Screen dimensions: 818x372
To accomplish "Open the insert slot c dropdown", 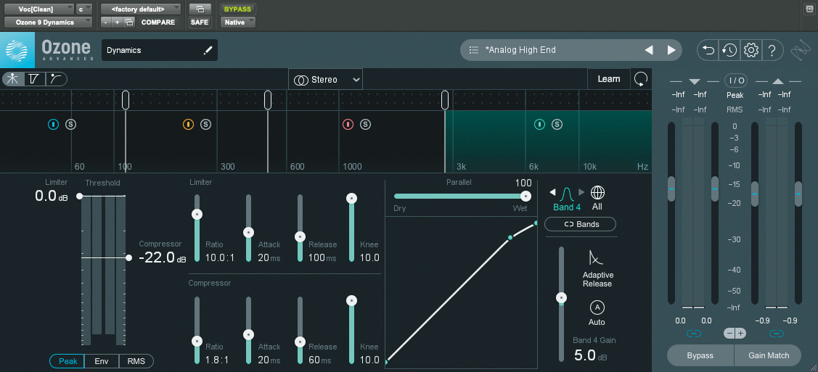I will (x=84, y=9).
